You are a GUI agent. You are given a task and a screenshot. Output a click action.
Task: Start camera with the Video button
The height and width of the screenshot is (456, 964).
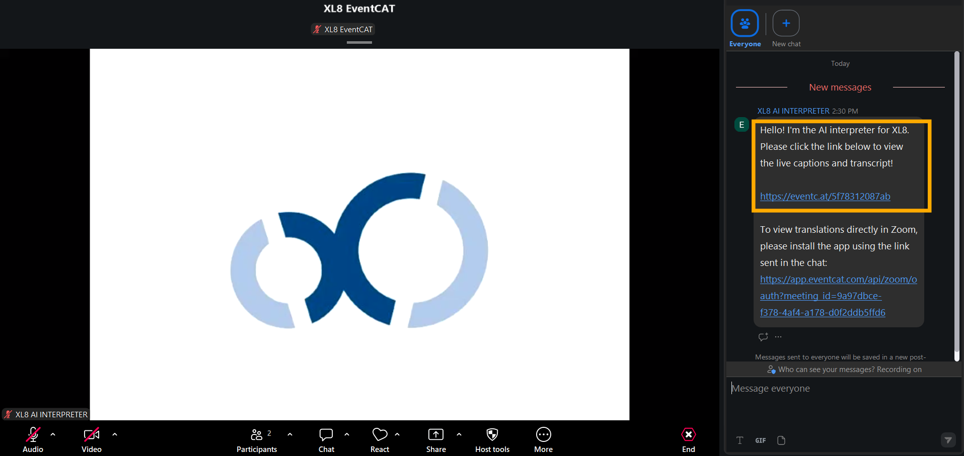click(x=92, y=439)
